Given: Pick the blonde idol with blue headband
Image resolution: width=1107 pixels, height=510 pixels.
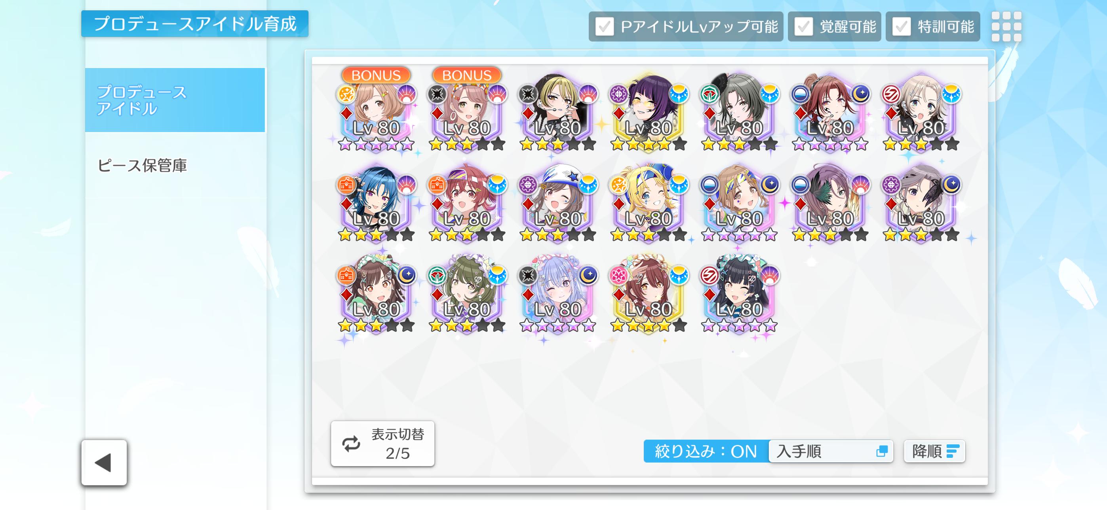Looking at the screenshot, I should (649, 204).
